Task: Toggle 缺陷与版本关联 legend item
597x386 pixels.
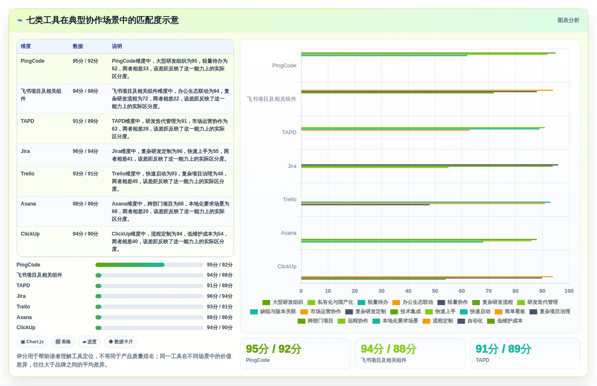Action: (x=273, y=311)
